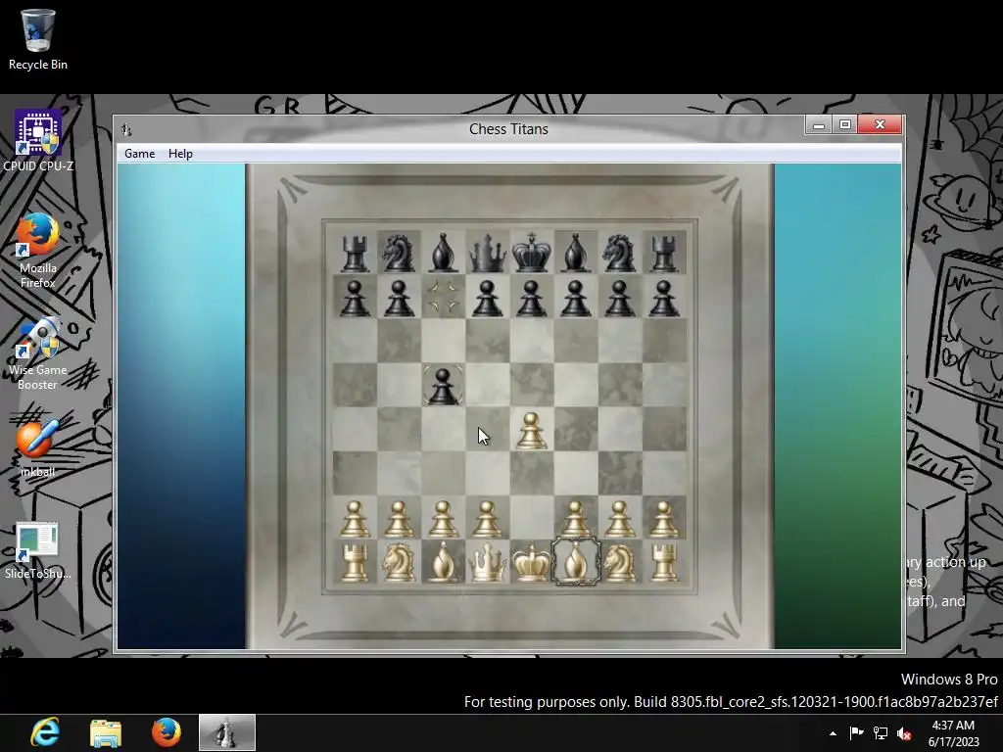This screenshot has width=1003, height=752.
Task: Select the white pawn on a2
Action: coord(355,519)
